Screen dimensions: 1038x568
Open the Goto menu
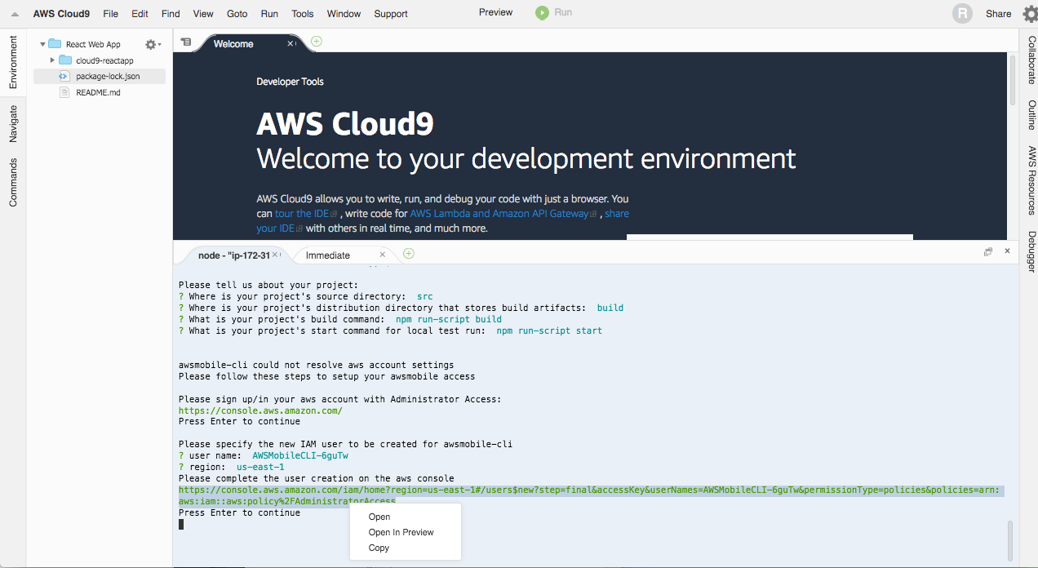237,14
